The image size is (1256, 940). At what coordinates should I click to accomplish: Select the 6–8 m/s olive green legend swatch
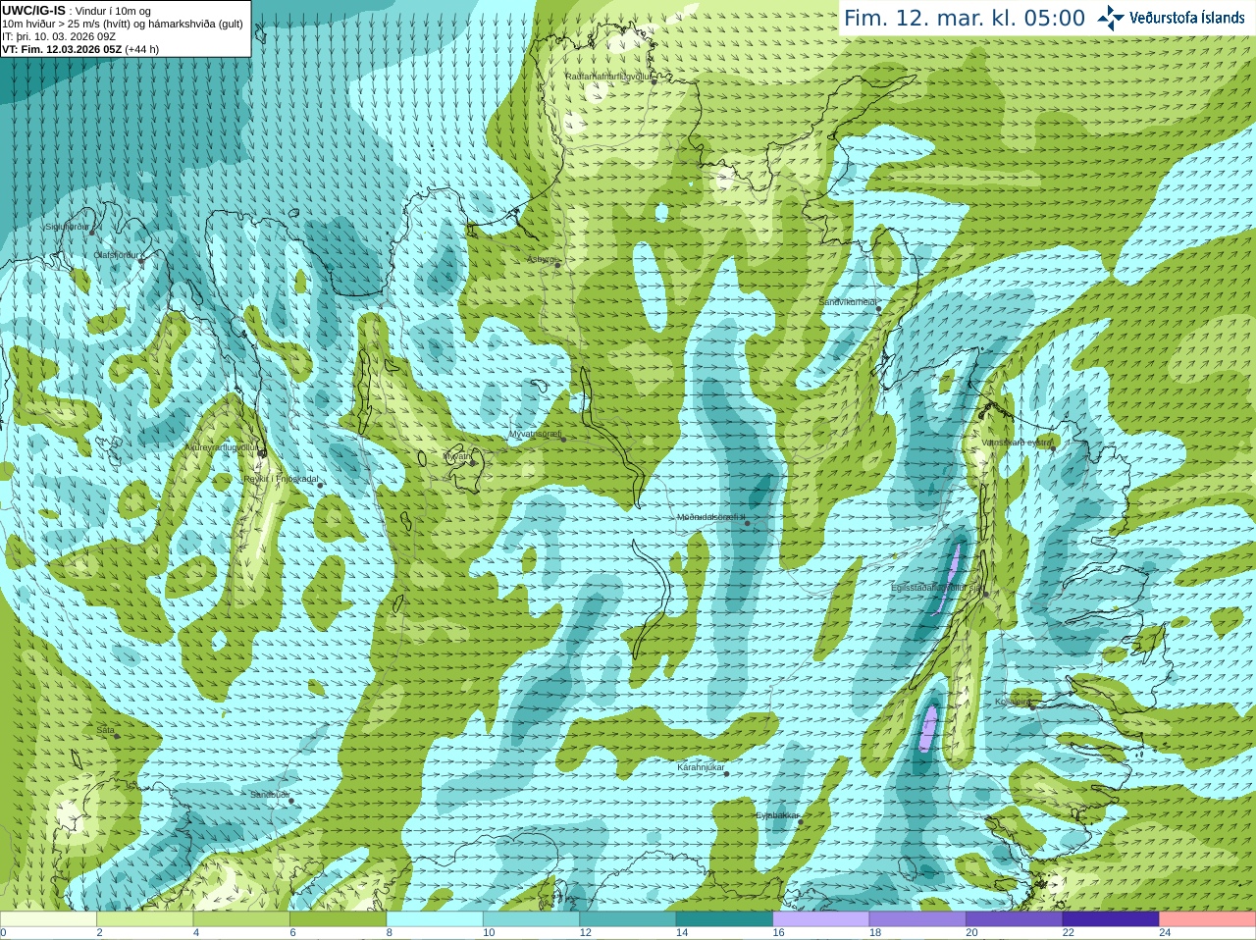339,919
